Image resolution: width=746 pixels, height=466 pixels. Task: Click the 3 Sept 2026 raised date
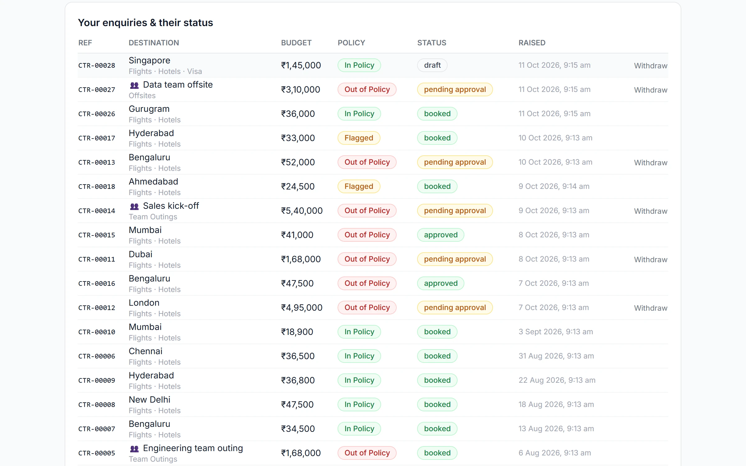click(556, 332)
